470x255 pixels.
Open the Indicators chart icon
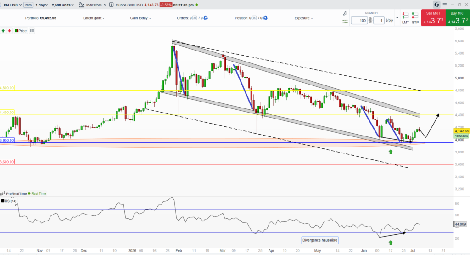[82, 5]
